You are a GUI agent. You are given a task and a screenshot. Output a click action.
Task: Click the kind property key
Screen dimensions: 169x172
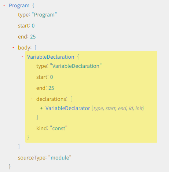coord(41,128)
